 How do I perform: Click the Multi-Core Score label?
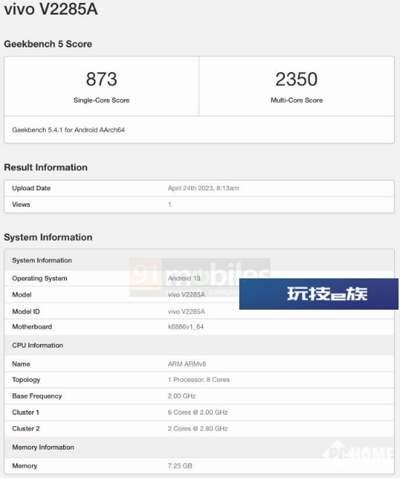pyautogui.click(x=297, y=101)
